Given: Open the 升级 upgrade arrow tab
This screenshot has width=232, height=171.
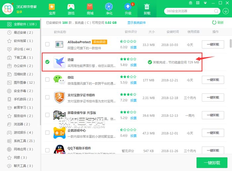Looking at the screenshot, I should click(128, 9).
